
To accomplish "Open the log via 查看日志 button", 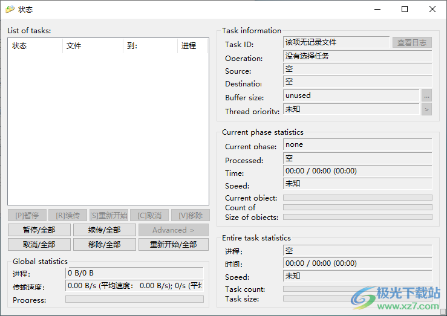I will click(412, 42).
